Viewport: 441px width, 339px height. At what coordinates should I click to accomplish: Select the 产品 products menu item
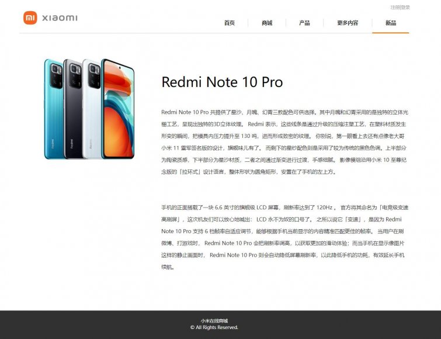pyautogui.click(x=304, y=23)
